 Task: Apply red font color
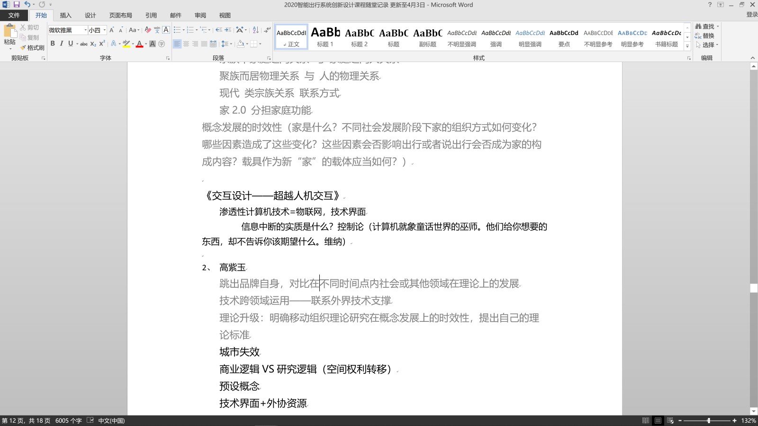(140, 44)
